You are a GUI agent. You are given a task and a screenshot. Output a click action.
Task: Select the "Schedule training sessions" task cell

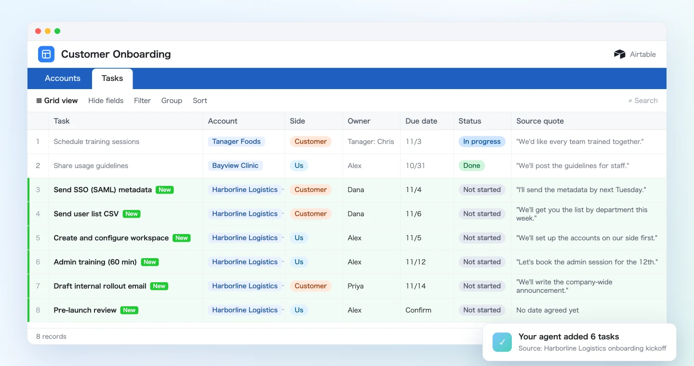126,142
